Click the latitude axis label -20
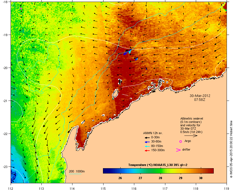This screenshot has width=235, height=190. coord(5,68)
